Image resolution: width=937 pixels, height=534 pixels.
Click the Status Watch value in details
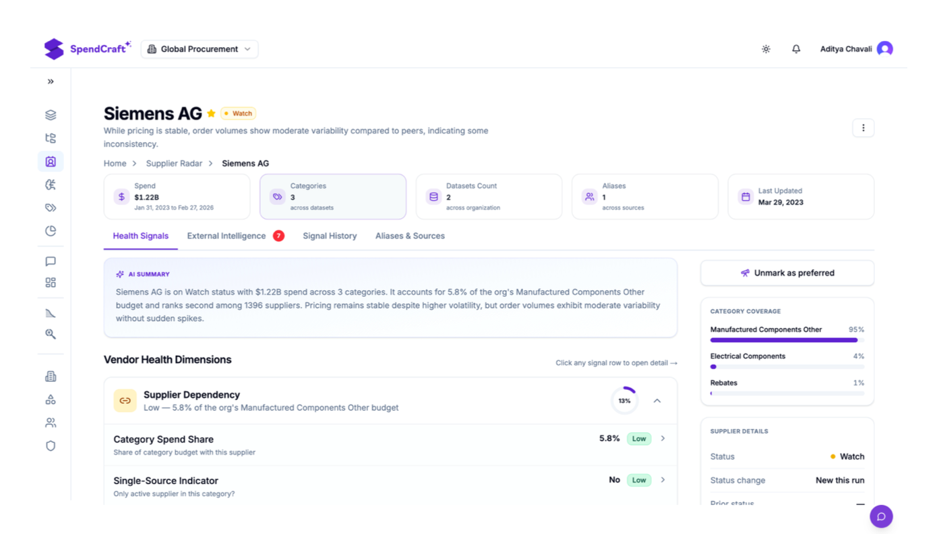tap(847, 457)
